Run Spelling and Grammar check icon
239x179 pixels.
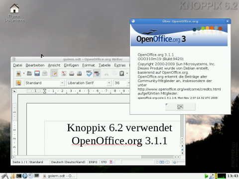pos(89,73)
